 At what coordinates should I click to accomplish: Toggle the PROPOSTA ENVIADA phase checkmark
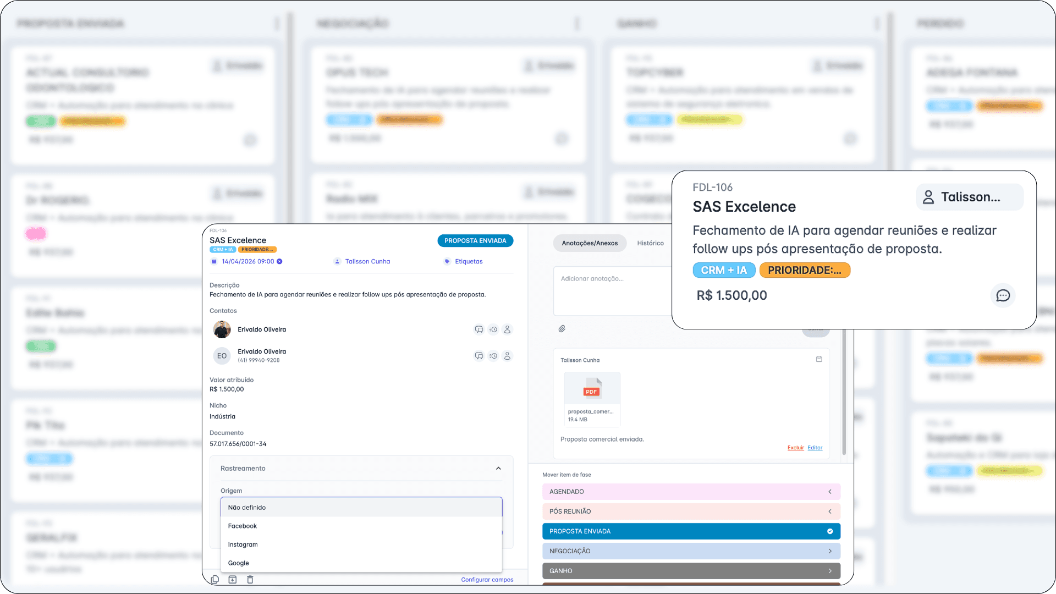coord(830,531)
